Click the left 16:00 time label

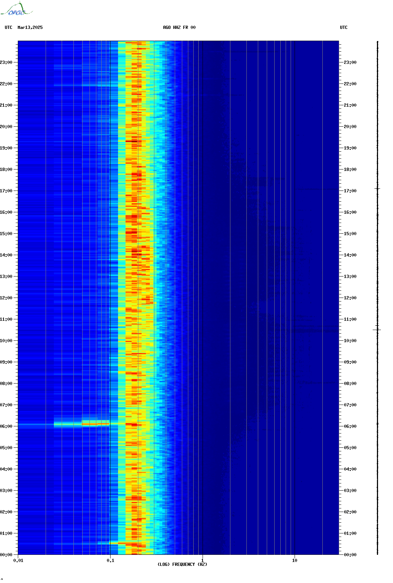(x=6, y=212)
